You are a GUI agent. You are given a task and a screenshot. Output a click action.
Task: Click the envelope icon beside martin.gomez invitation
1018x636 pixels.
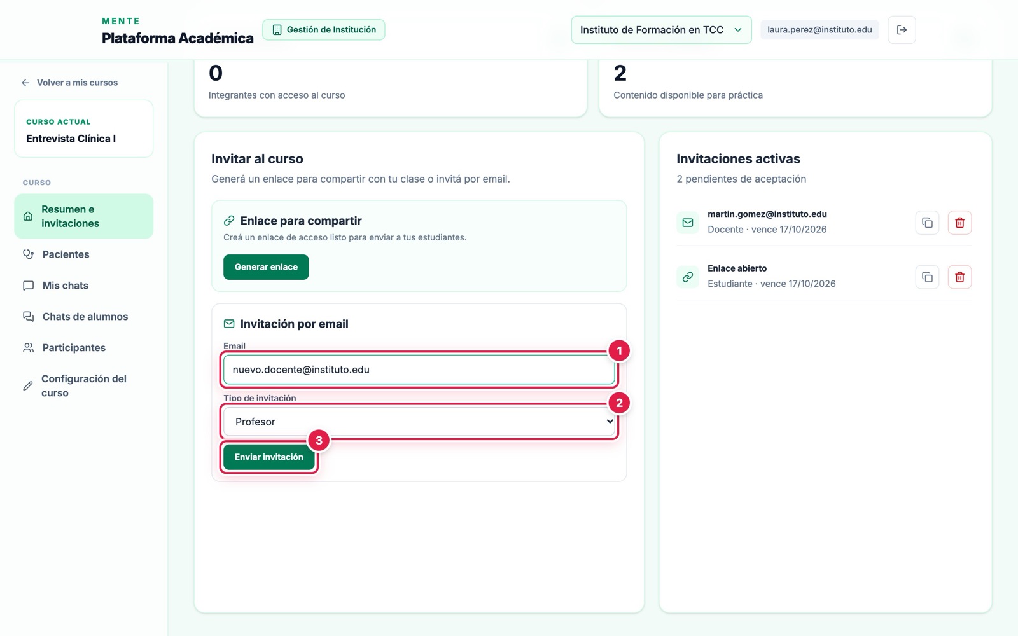[x=688, y=223]
